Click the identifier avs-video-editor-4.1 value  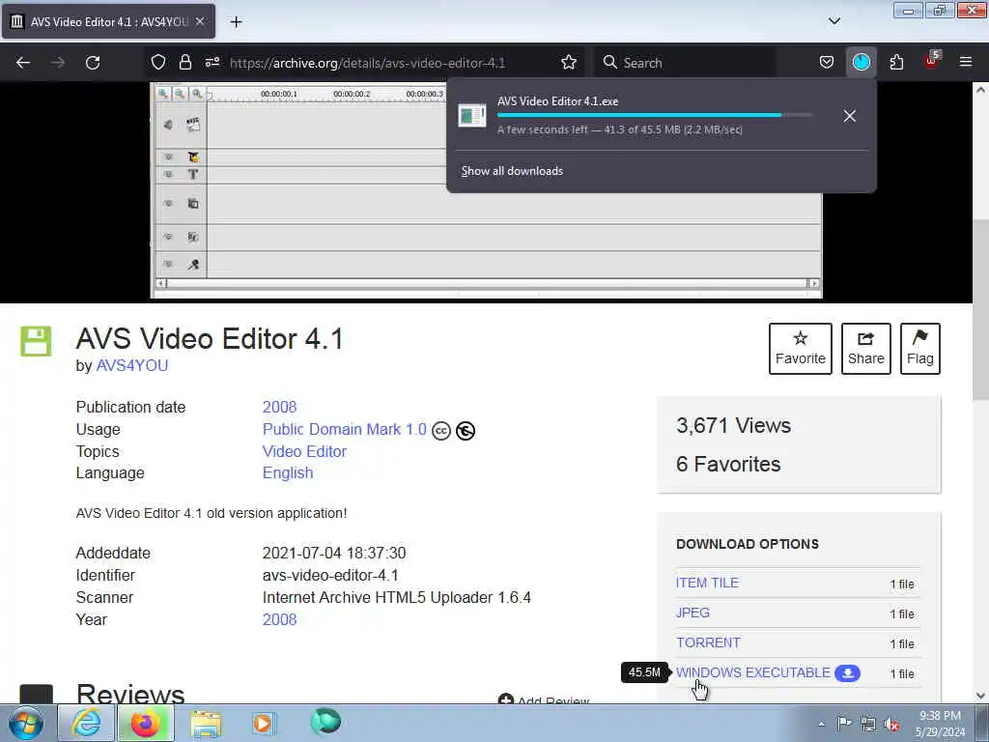click(x=330, y=576)
